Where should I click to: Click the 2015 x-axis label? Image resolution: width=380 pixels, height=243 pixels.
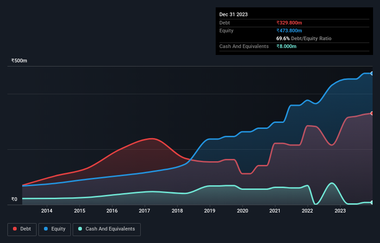coord(80,211)
